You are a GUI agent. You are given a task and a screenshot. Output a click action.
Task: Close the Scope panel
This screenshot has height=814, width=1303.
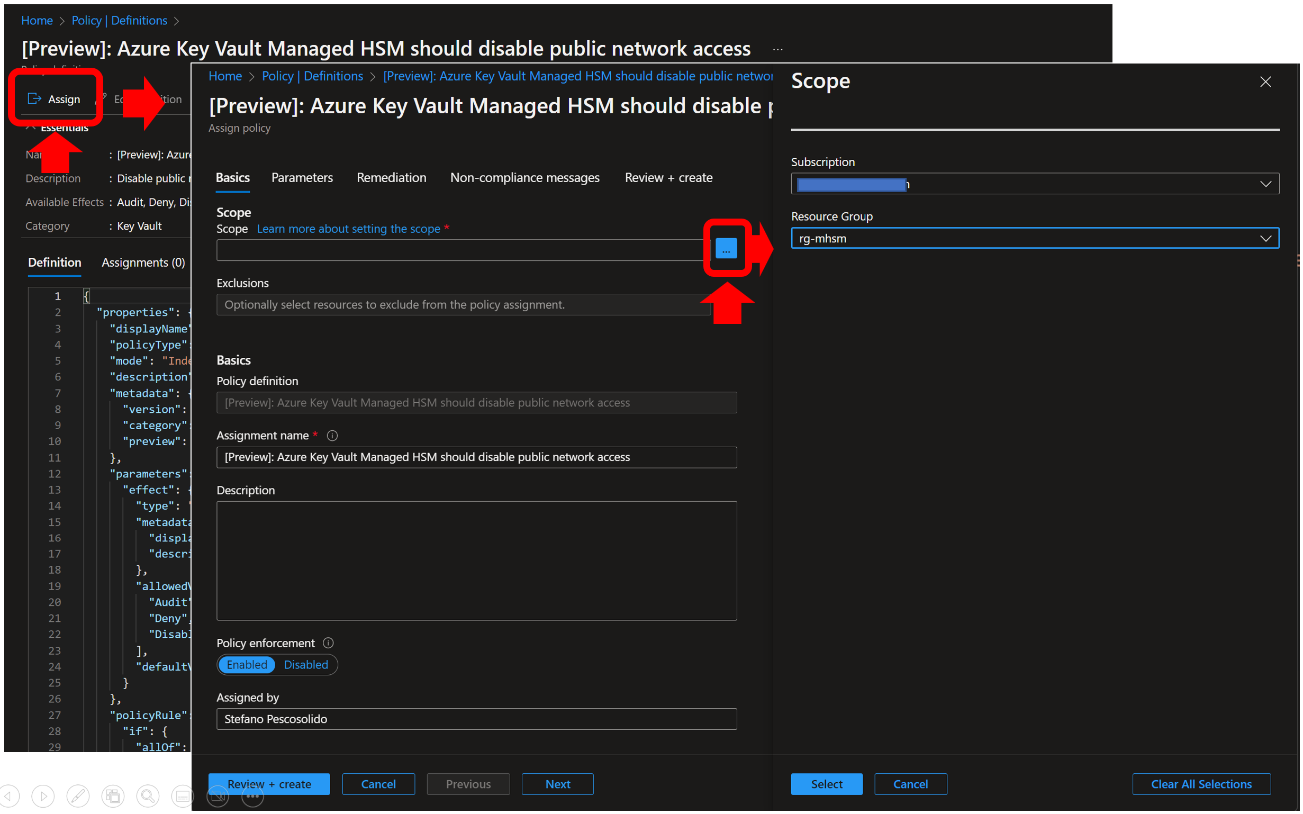pos(1267,82)
